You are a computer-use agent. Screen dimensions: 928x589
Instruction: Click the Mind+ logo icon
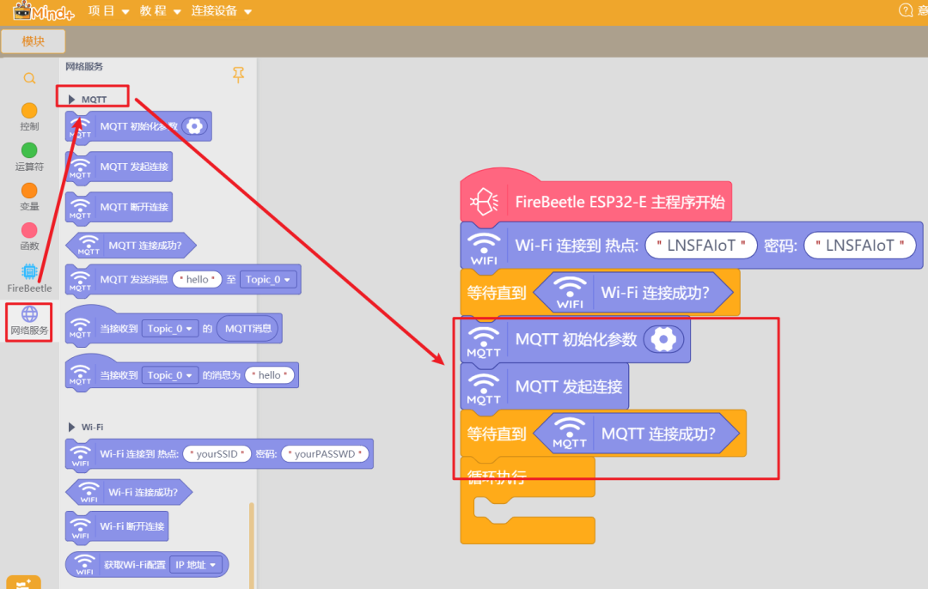point(43,10)
